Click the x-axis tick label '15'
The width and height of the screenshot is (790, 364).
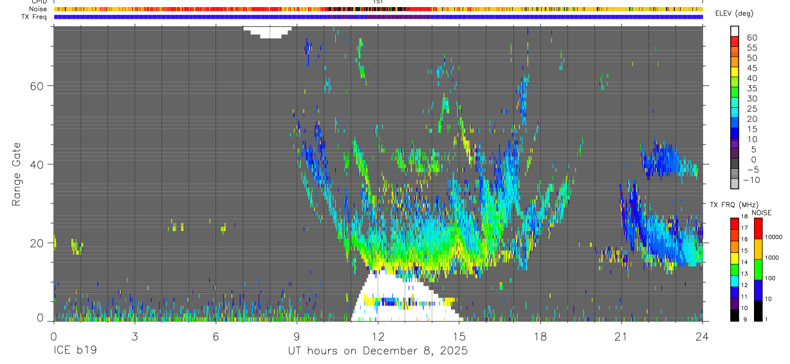coord(459,336)
